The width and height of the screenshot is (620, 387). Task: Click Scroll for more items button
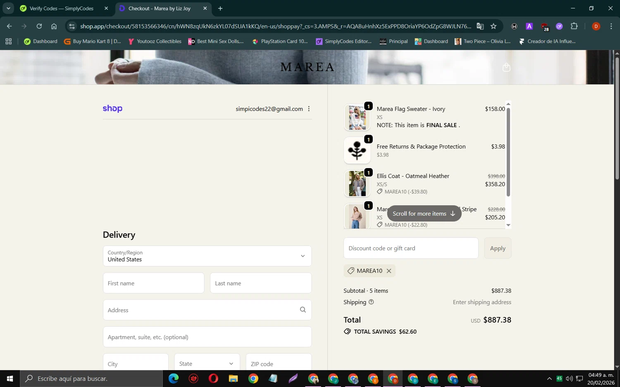424,214
